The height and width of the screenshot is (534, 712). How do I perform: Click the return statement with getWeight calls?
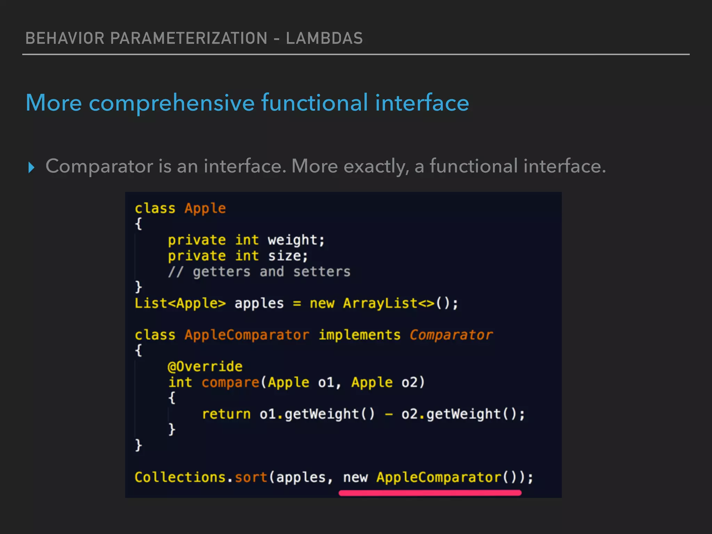tap(363, 414)
